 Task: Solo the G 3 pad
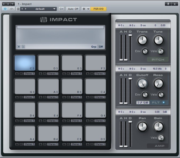click(17, 97)
